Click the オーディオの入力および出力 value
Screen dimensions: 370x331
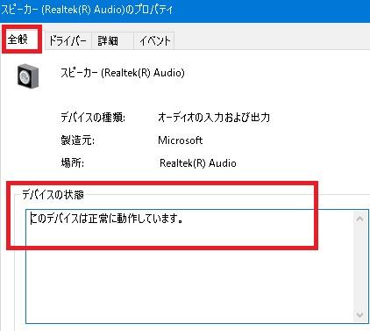pos(214,118)
